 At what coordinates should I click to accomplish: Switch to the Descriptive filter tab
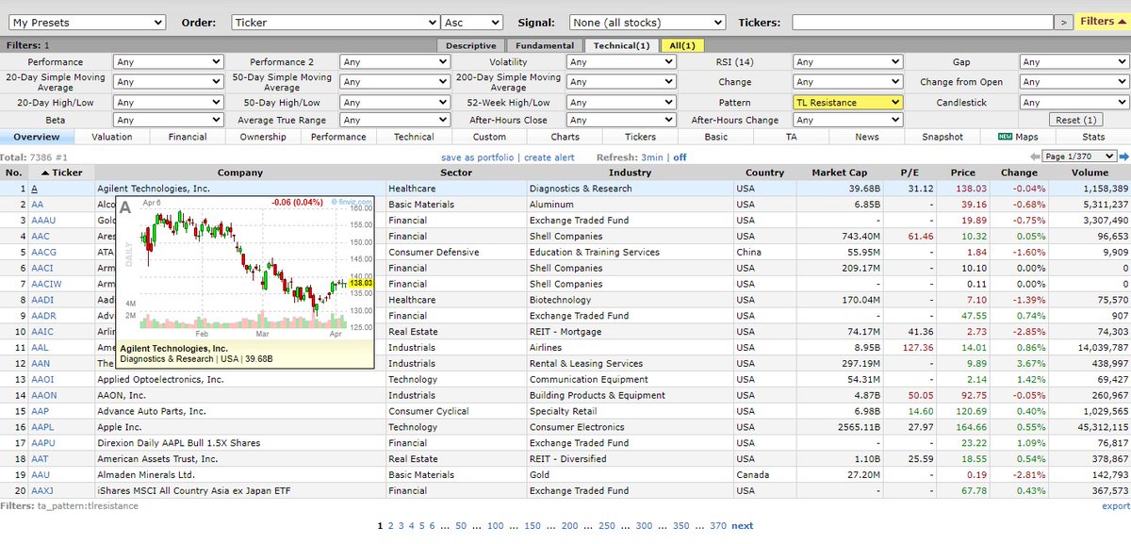pos(470,45)
